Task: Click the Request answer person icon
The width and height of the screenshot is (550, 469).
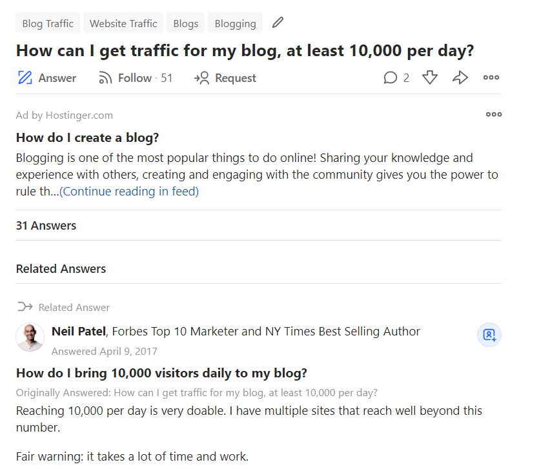Action: tap(202, 78)
